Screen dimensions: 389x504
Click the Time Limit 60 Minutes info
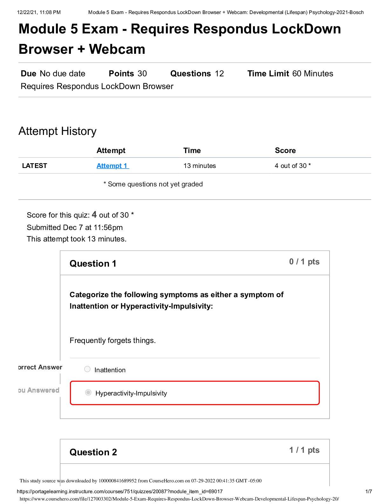290,73
